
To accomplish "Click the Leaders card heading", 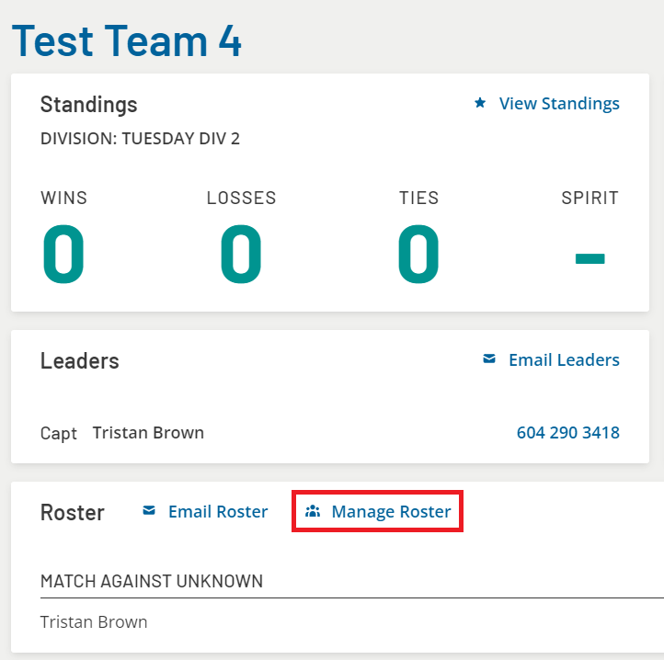I will click(80, 361).
